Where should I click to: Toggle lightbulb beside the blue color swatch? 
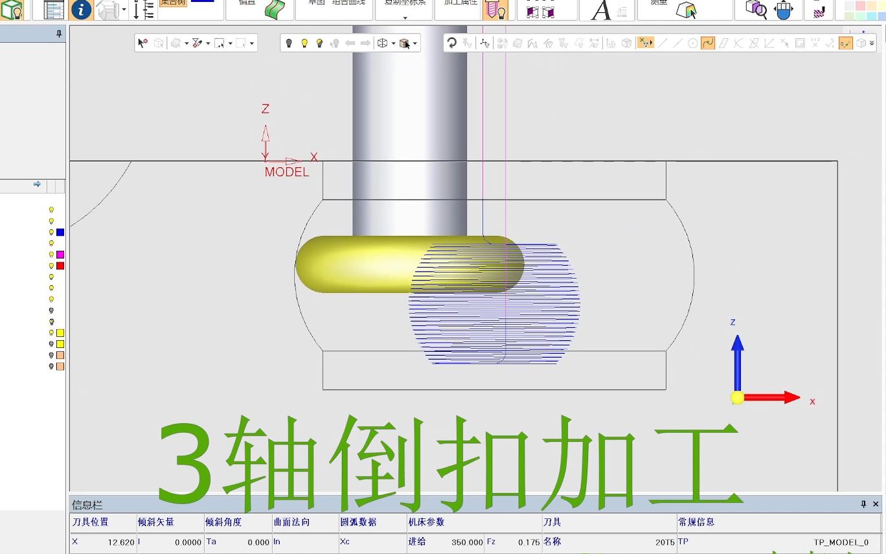[51, 232]
